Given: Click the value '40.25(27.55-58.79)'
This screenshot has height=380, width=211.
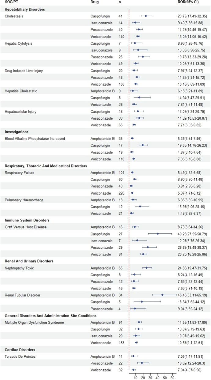Looking at the screenshot, I should pos(188,234).
